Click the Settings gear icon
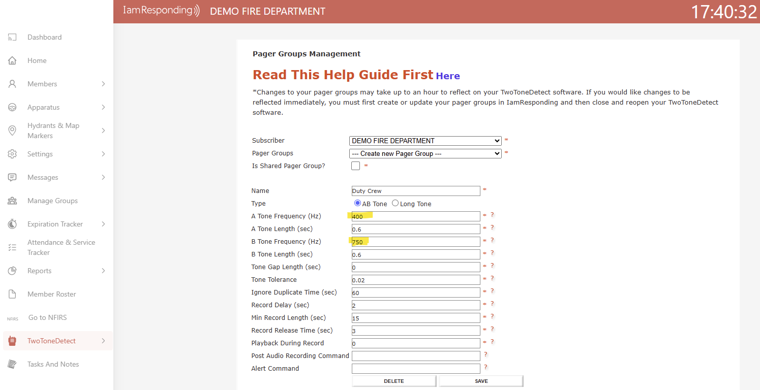 click(x=12, y=154)
